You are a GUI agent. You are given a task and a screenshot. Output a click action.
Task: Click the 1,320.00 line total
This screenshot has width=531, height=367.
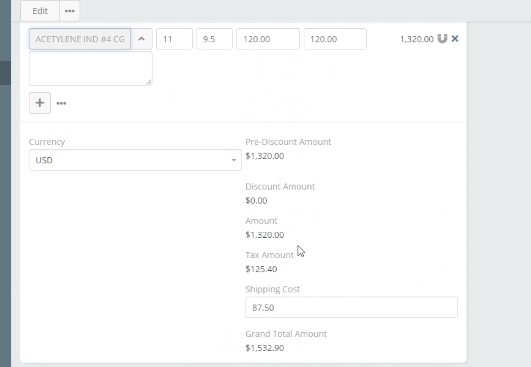tap(416, 39)
